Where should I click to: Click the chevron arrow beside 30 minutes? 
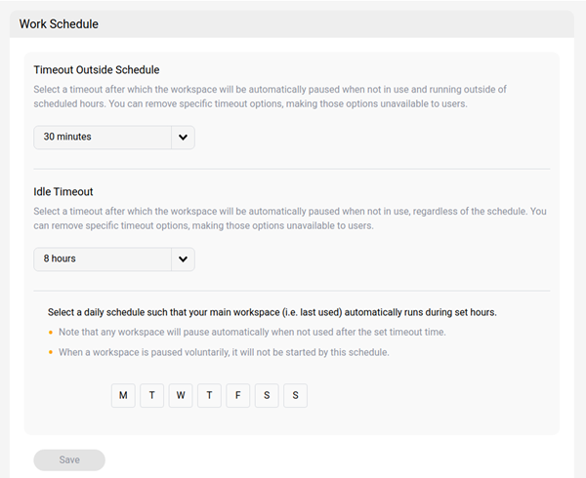(183, 138)
